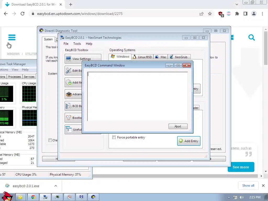
Task: Switch to the NeoGrub tab
Action: 179,57
